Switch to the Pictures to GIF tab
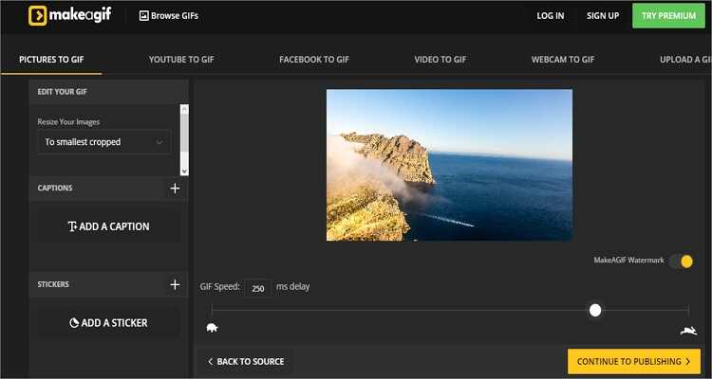Viewport: 712px width, 379px height. pyautogui.click(x=51, y=60)
